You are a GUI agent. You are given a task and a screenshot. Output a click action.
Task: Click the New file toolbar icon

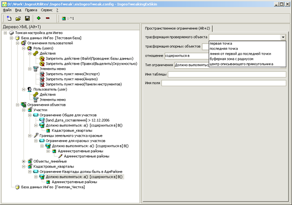pos(9,18)
